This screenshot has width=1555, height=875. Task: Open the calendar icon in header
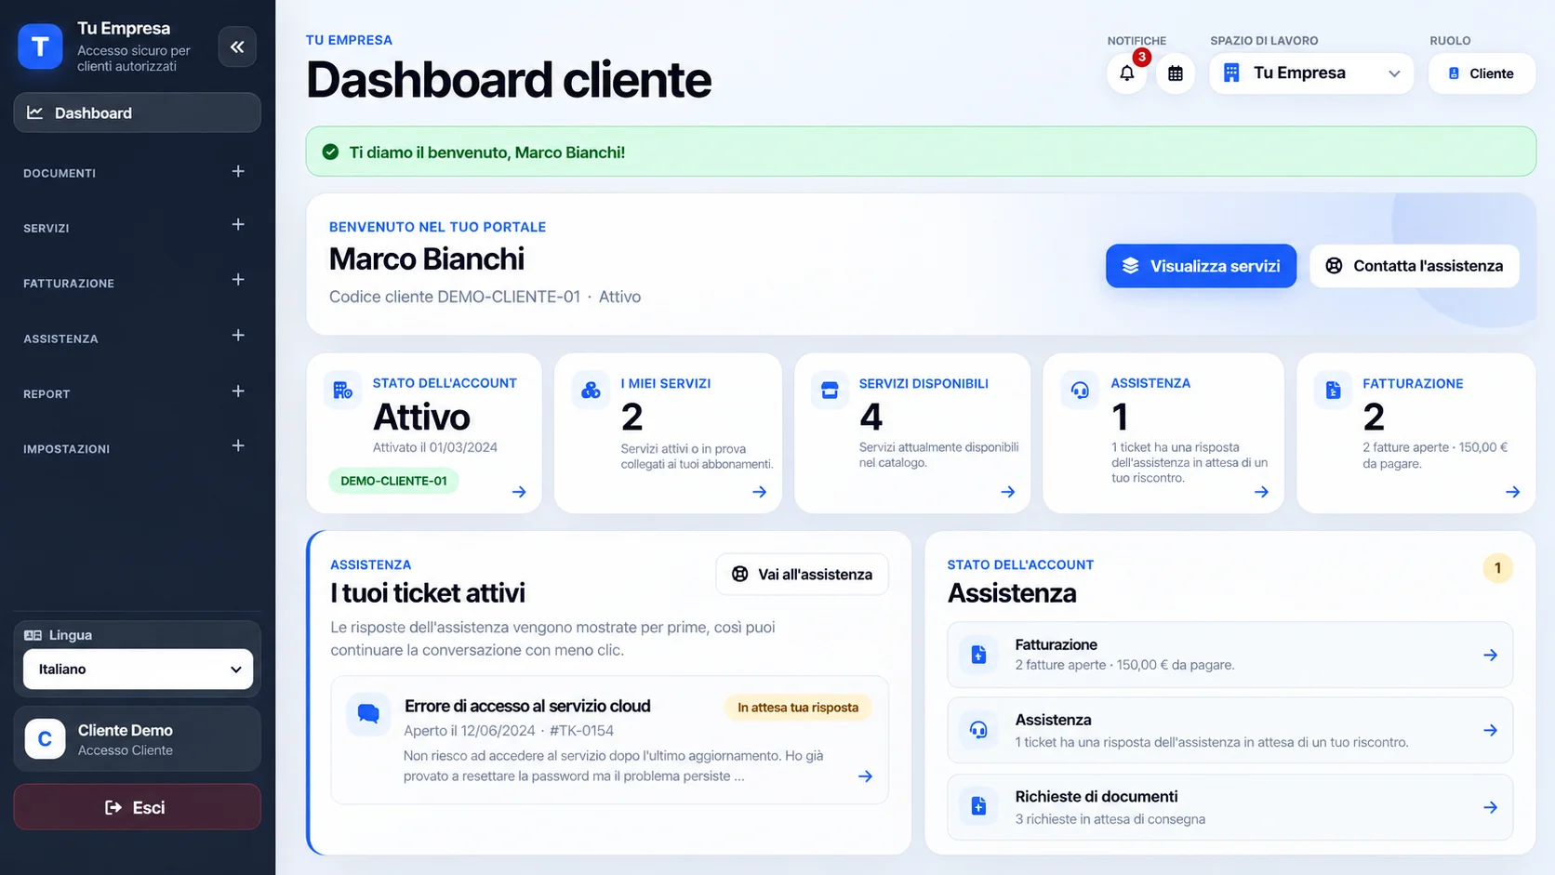pyautogui.click(x=1176, y=73)
